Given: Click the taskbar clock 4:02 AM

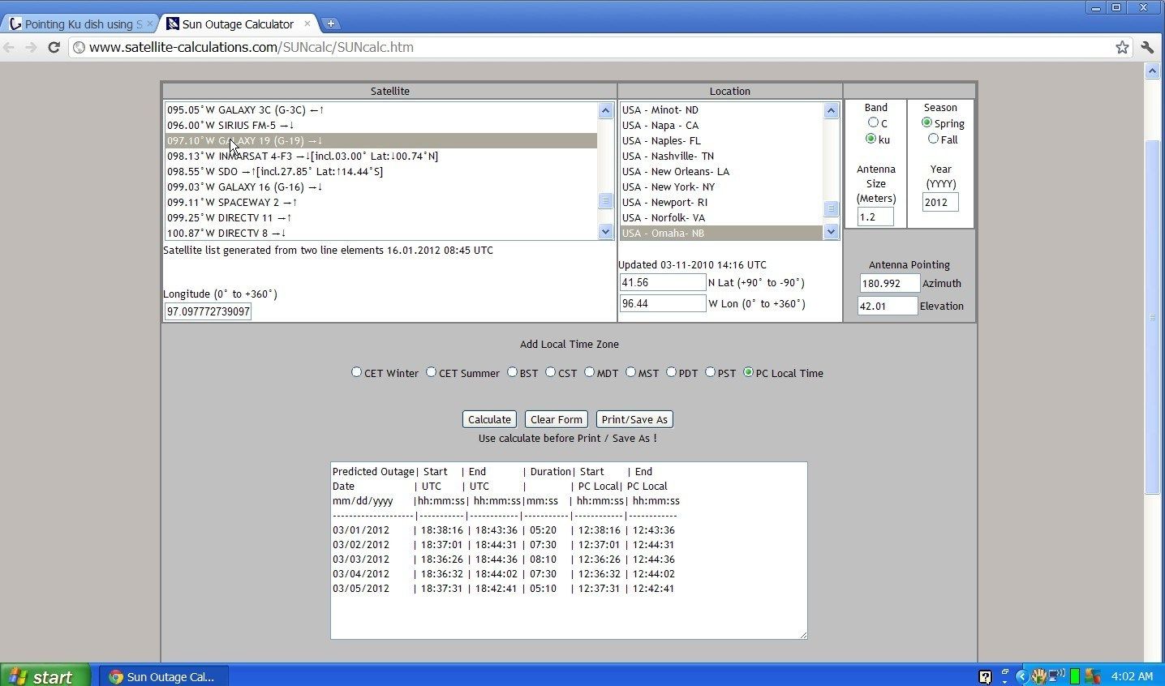Looking at the screenshot, I should pyautogui.click(x=1132, y=676).
